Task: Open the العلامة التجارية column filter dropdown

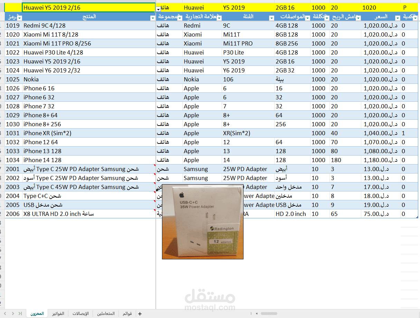Action: click(x=219, y=18)
